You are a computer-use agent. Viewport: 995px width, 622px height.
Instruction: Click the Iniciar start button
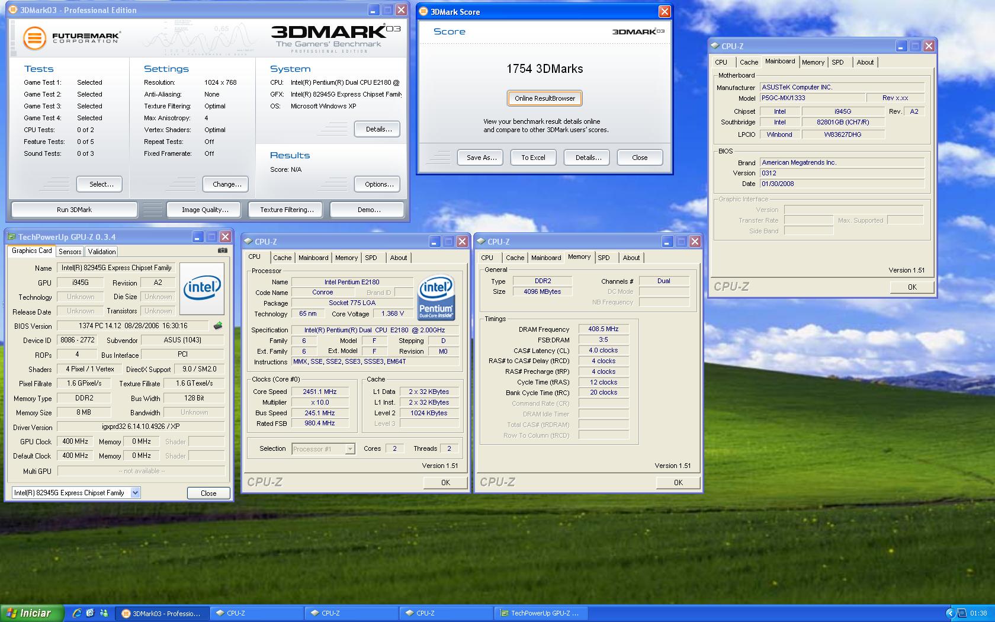pyautogui.click(x=32, y=613)
